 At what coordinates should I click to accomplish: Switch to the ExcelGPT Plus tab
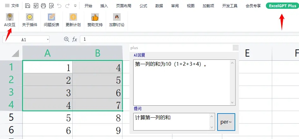[282, 6]
